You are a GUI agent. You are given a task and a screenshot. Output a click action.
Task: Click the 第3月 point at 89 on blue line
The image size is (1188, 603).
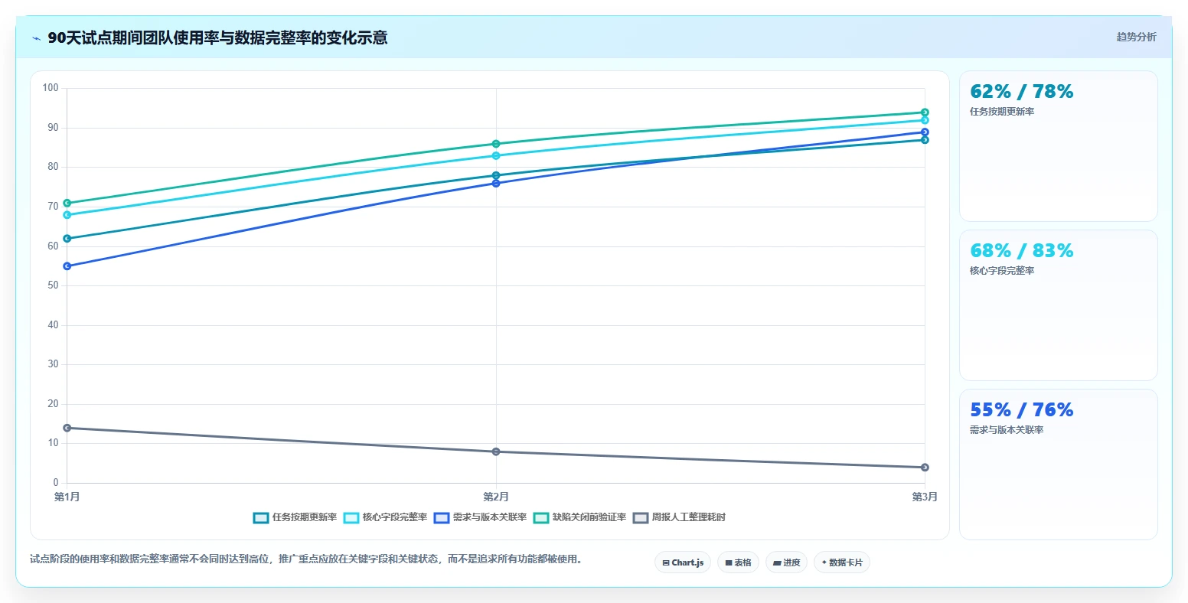point(925,132)
